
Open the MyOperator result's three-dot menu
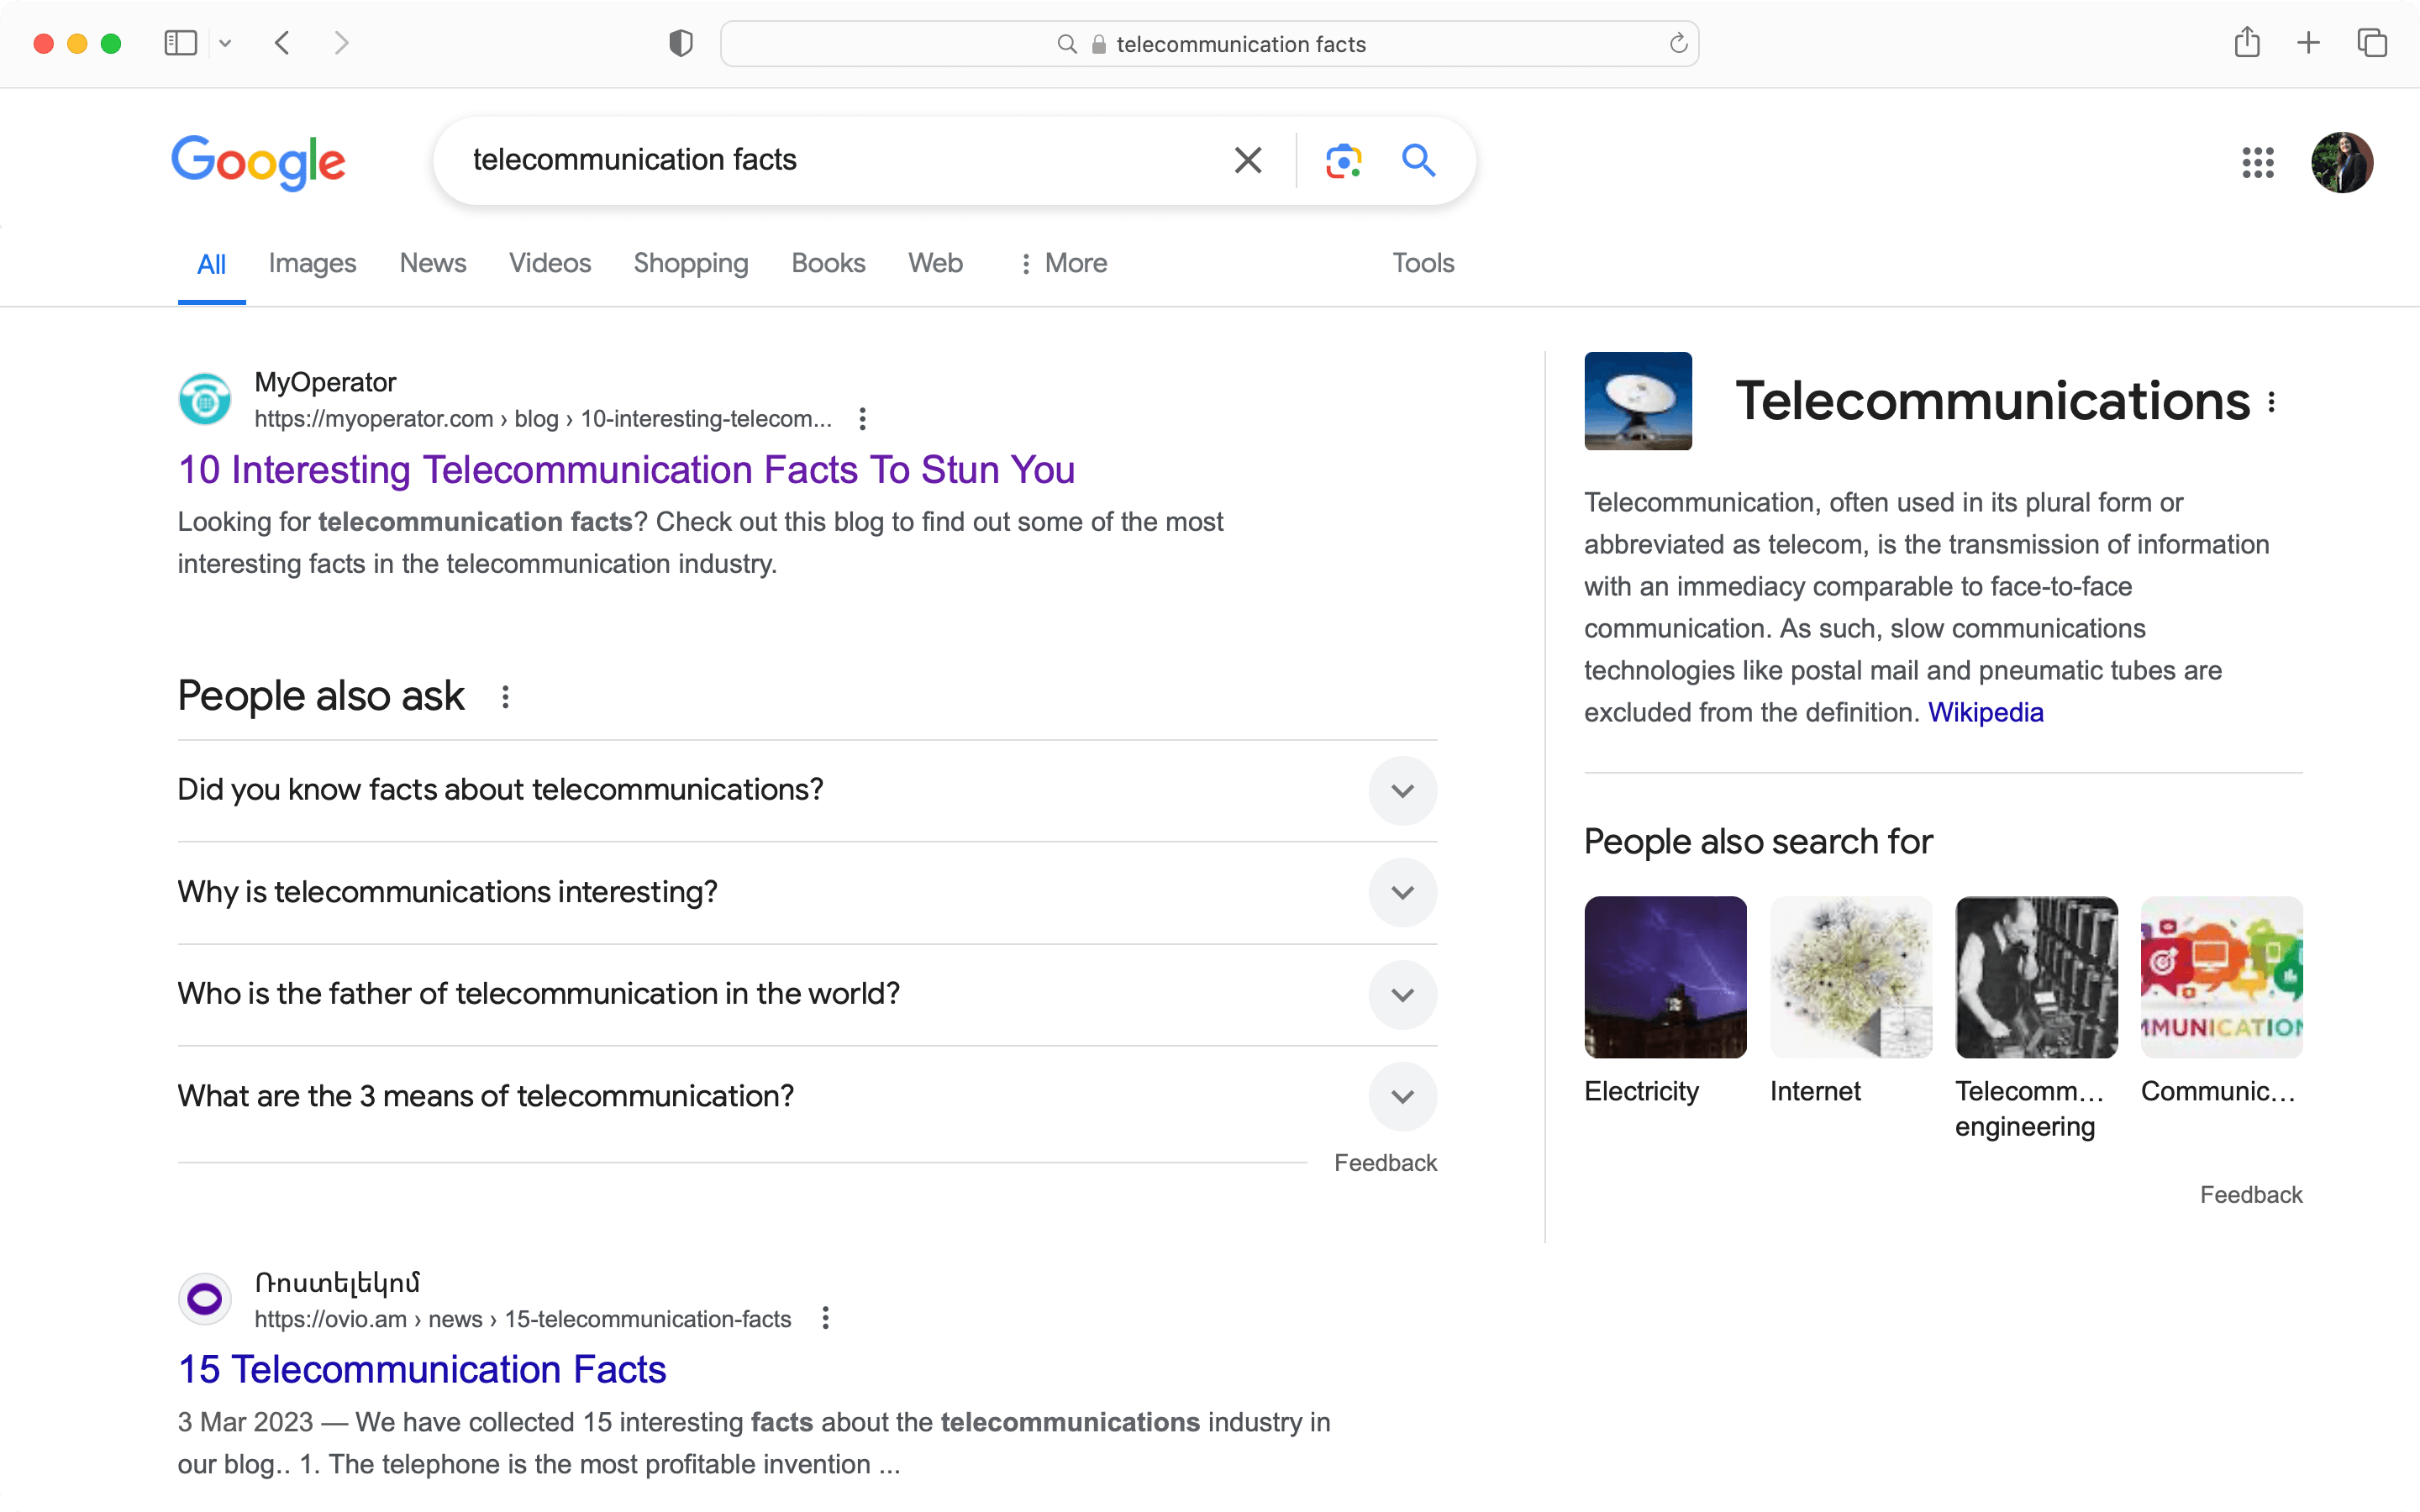pos(862,419)
